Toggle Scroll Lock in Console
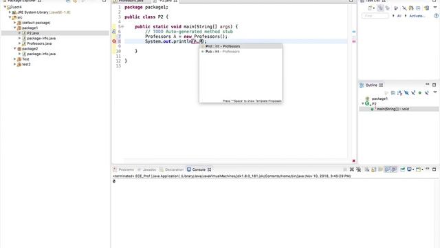 pyautogui.click(x=374, y=169)
